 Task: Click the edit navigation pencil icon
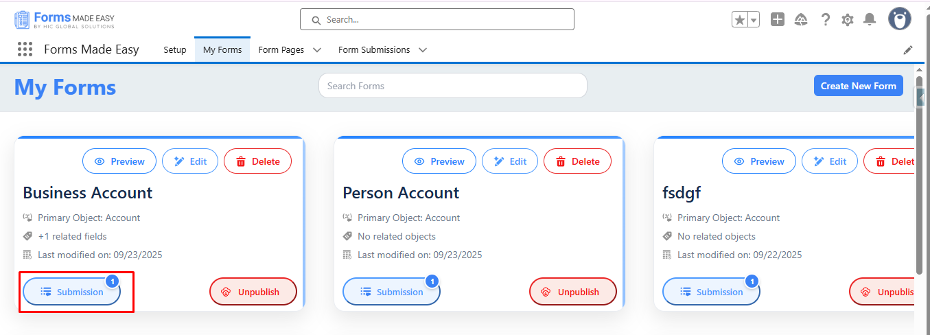908,50
